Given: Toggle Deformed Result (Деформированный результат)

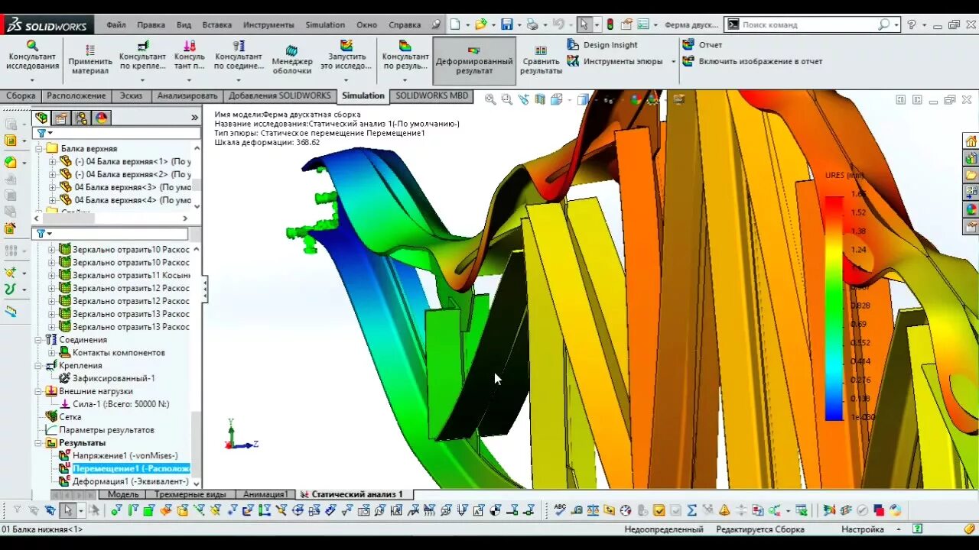Looking at the screenshot, I should click(x=474, y=60).
